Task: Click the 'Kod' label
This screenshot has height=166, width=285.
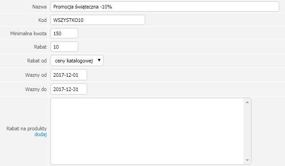Action: [42, 20]
